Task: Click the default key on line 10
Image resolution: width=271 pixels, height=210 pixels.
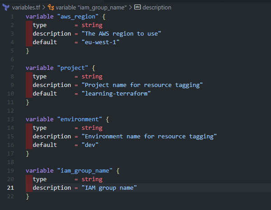Action: click(x=45, y=94)
